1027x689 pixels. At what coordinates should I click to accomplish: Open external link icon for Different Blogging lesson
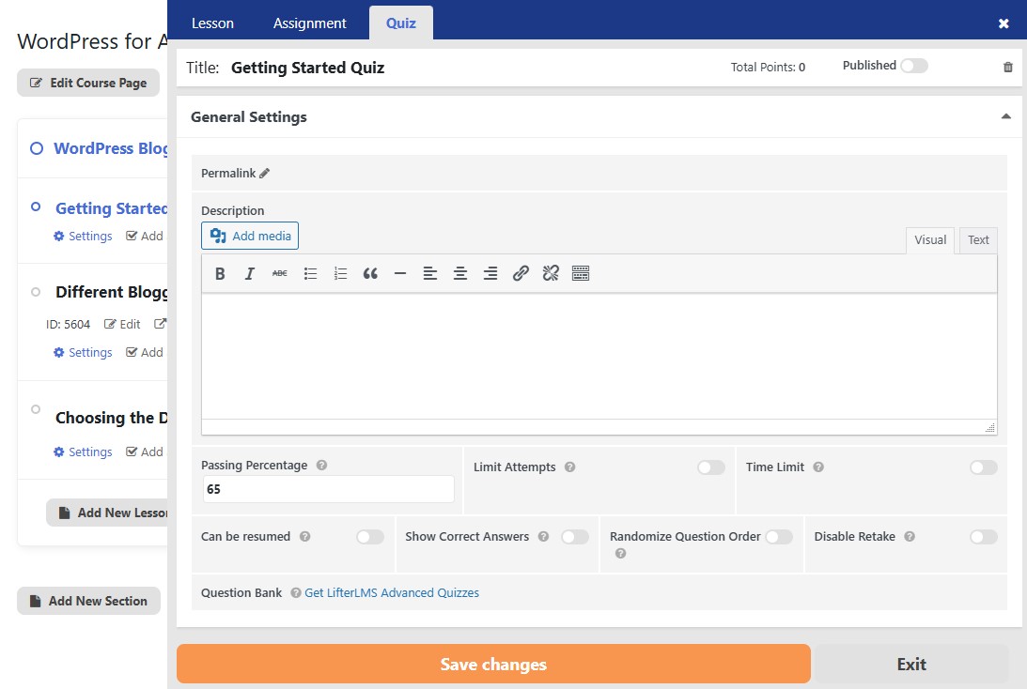(161, 324)
